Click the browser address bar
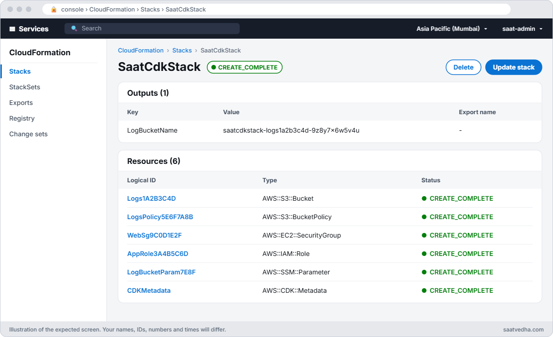553x337 pixels. (276, 9)
